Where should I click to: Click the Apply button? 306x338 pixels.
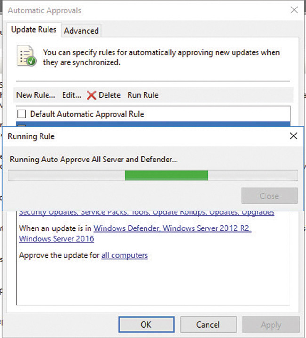tap(271, 324)
